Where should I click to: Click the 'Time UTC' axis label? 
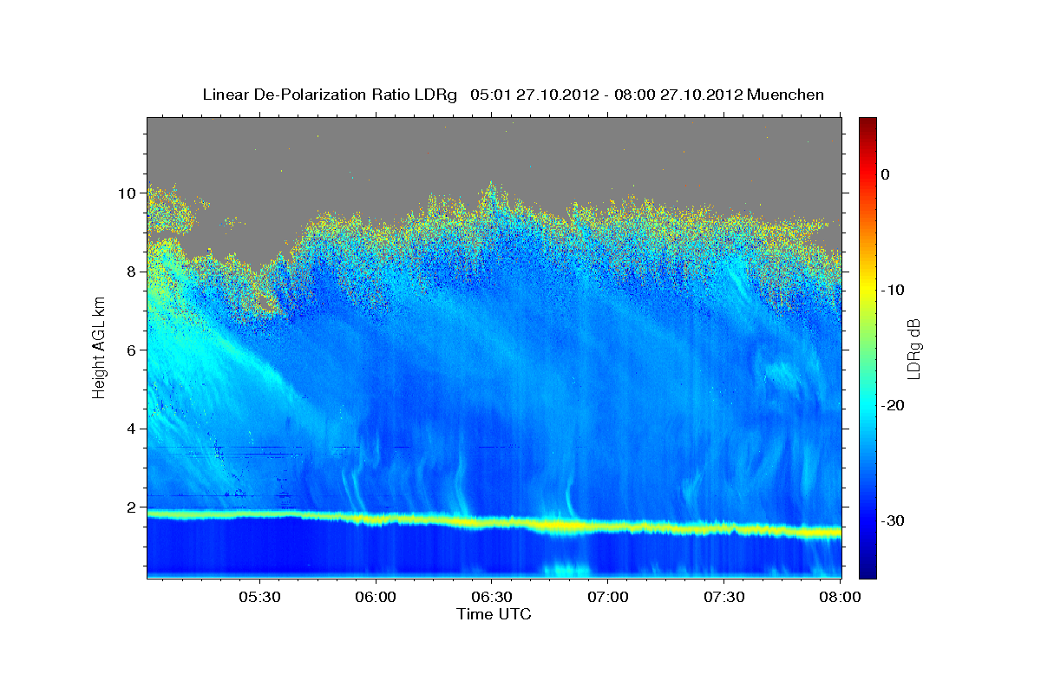pyautogui.click(x=494, y=614)
